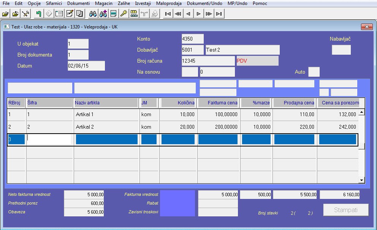Click the table grid view icon

click(59, 14)
